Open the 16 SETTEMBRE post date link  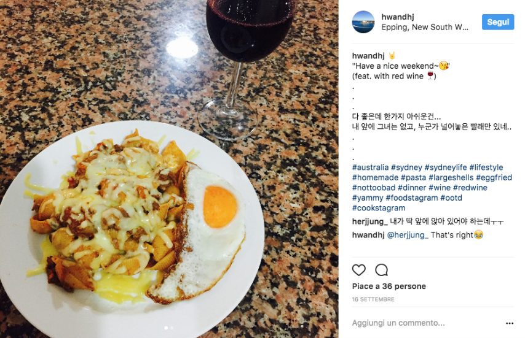point(373,299)
